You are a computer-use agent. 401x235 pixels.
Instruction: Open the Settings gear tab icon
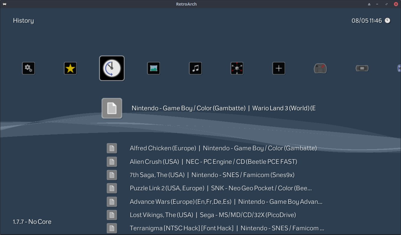tap(29, 69)
